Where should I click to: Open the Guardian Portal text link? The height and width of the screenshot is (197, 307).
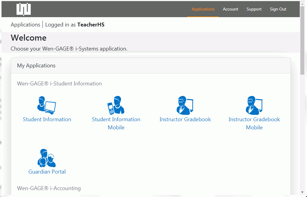[47, 172]
